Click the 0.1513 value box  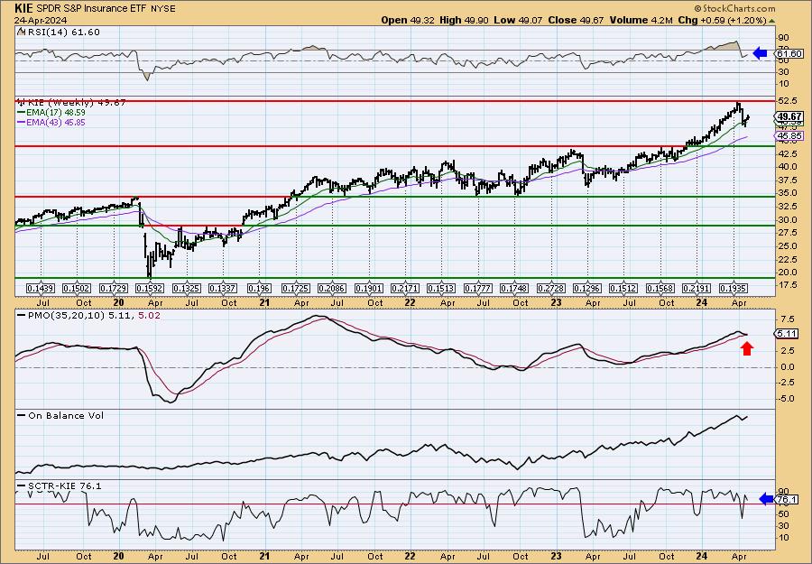(x=441, y=288)
